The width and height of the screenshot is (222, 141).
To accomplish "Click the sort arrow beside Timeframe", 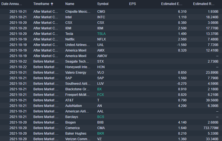I will click(52, 4).
